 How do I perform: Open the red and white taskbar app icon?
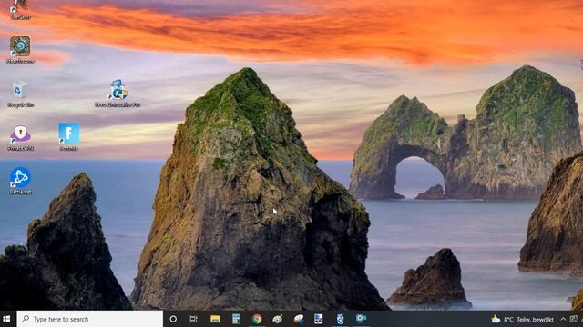(299, 319)
